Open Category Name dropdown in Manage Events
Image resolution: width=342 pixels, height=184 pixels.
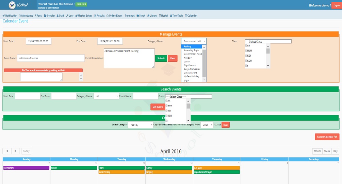(194, 41)
